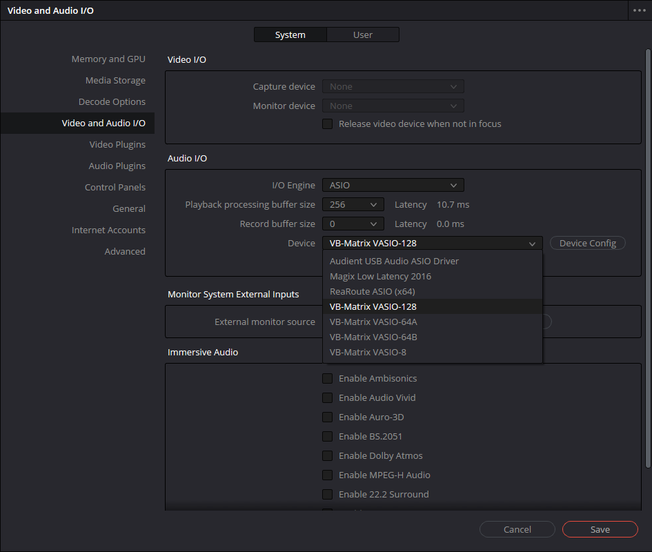
Task: Open Internet Accounts settings
Action: [108, 230]
